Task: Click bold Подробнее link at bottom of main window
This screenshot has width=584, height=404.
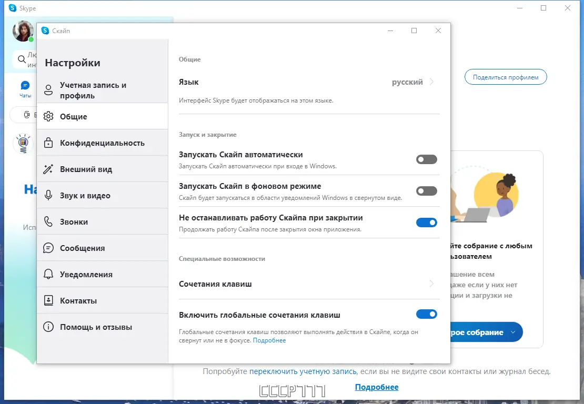Action: (x=377, y=387)
